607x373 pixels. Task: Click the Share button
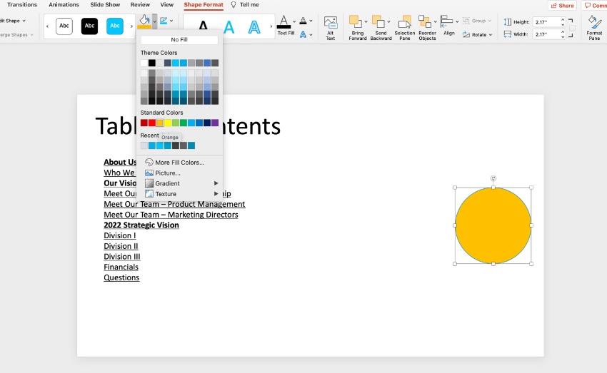[x=562, y=6]
